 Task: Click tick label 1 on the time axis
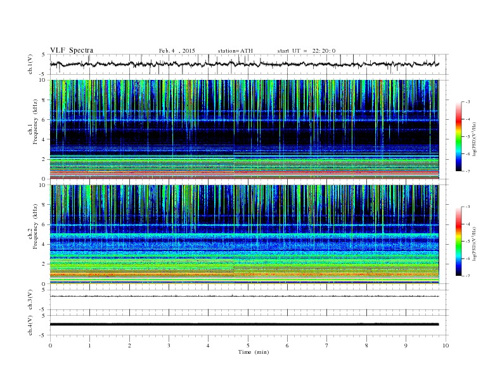point(90,346)
